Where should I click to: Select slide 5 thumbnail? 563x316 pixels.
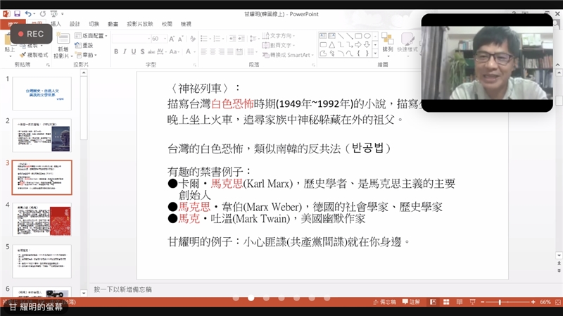(x=42, y=261)
